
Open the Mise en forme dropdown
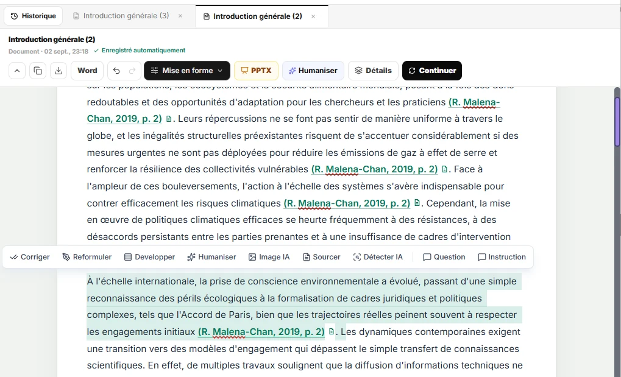pos(187,71)
